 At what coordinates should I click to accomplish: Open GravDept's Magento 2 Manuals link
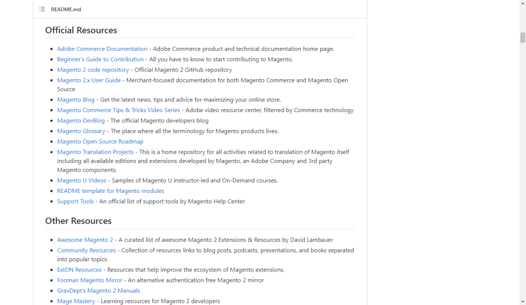(98, 291)
